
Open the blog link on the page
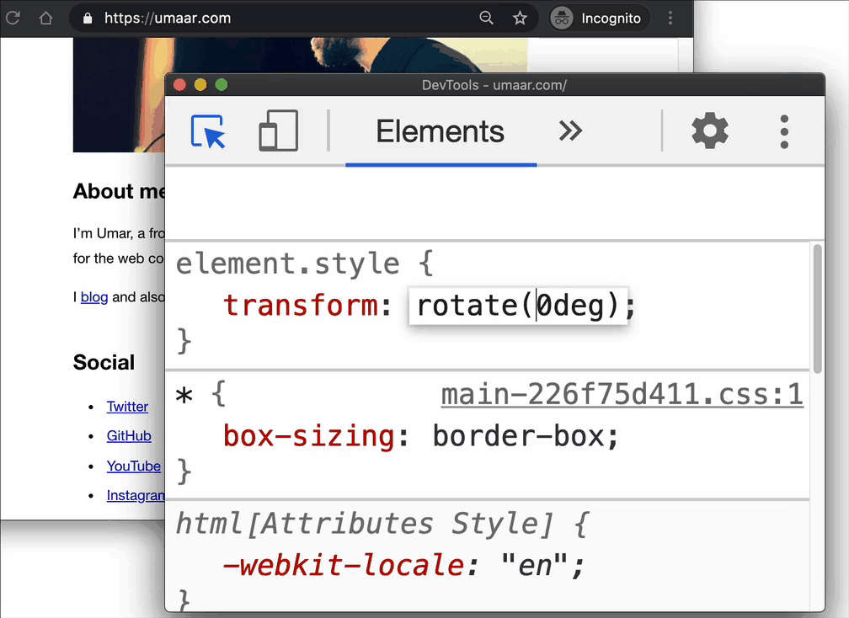point(94,297)
